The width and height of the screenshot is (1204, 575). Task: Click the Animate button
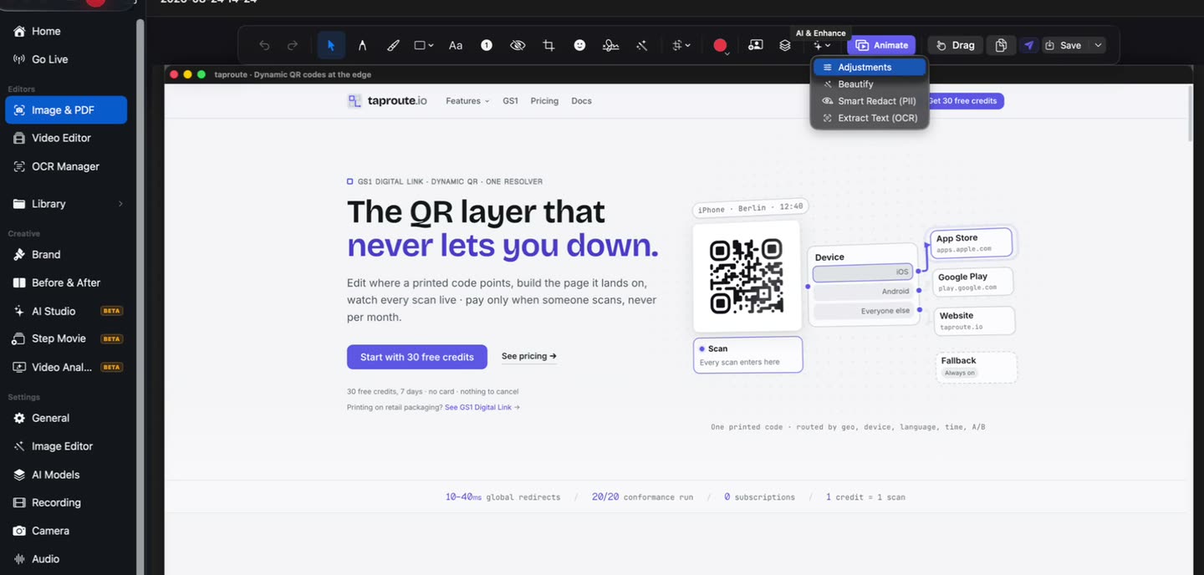[x=881, y=45]
